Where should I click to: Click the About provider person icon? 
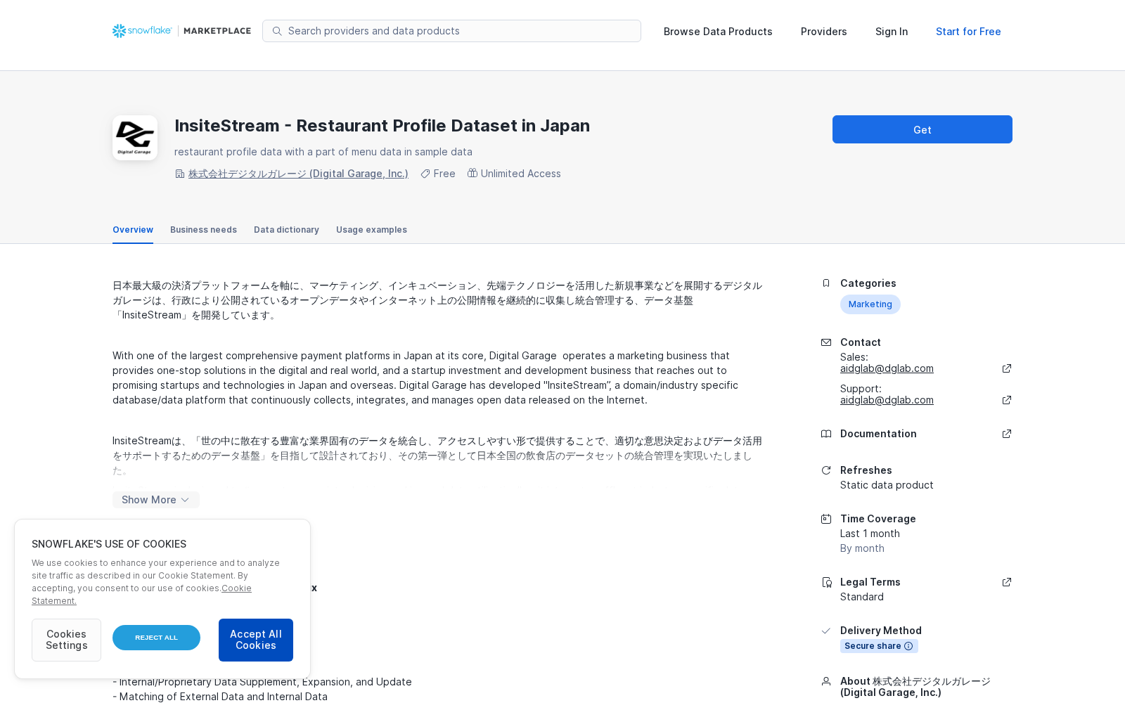[x=826, y=681]
